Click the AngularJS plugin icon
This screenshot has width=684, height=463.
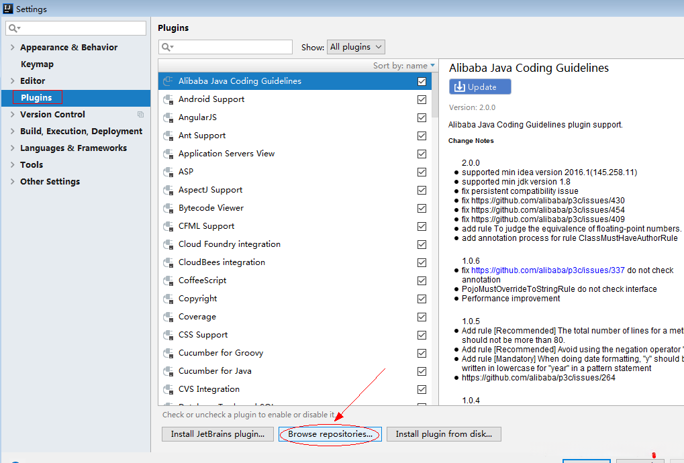click(x=168, y=117)
